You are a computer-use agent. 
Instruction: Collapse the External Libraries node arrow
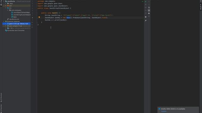3,21
